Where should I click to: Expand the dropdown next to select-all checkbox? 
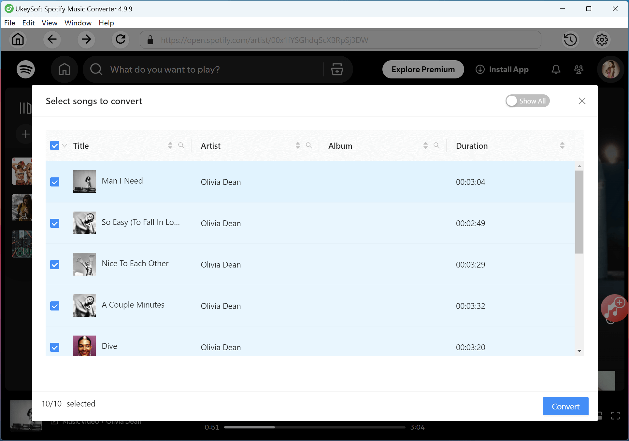coord(64,146)
